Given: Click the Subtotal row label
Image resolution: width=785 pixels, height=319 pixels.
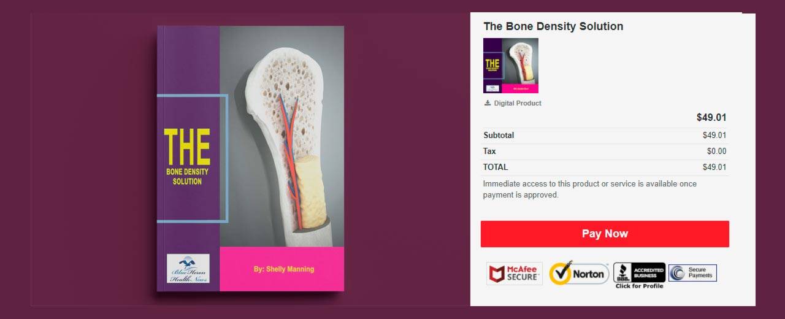Looking at the screenshot, I should [499, 135].
